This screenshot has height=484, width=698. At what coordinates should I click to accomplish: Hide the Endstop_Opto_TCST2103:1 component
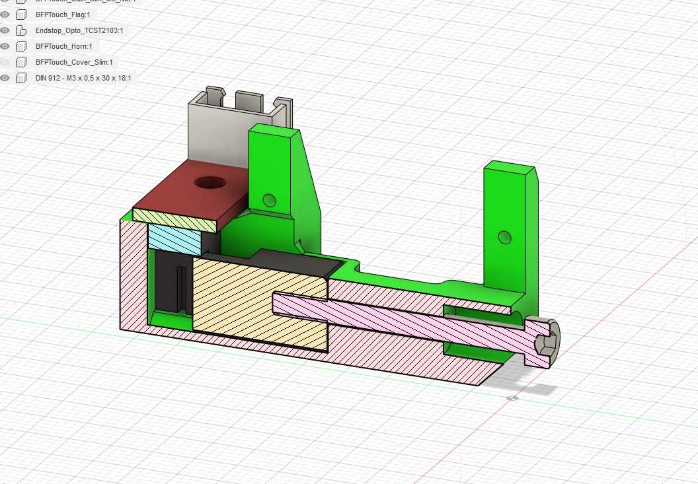click(5, 30)
